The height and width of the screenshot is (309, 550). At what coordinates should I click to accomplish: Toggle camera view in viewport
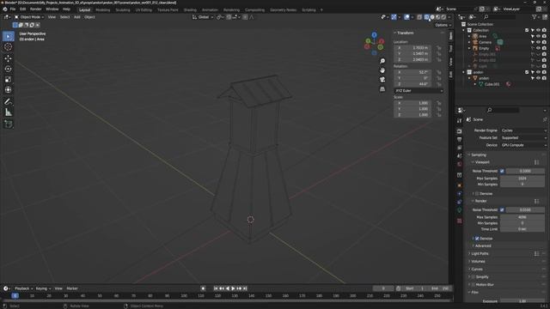click(x=382, y=80)
